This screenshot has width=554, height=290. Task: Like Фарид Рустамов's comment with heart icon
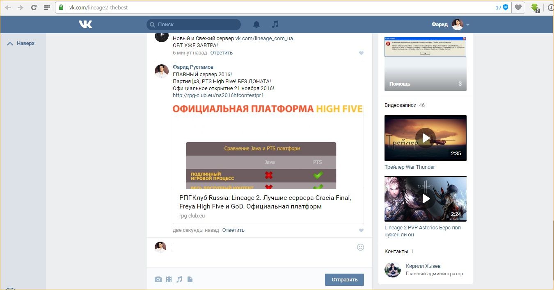[x=361, y=231]
